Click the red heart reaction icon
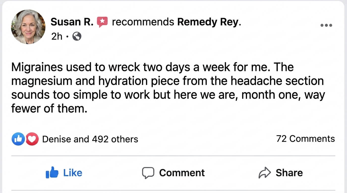Image resolution: width=347 pixels, height=193 pixels. point(32,139)
